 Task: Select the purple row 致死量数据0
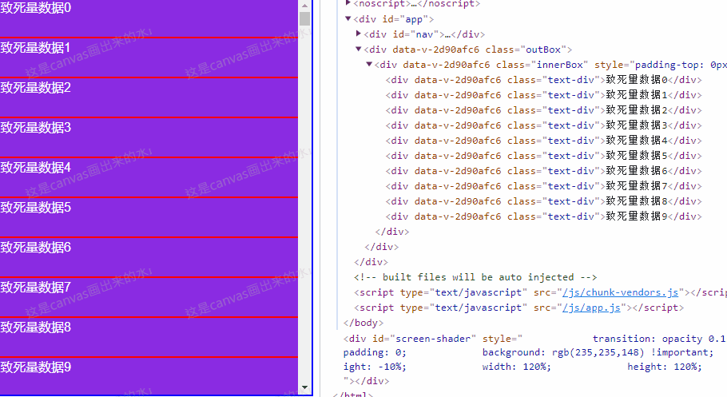click(x=149, y=18)
